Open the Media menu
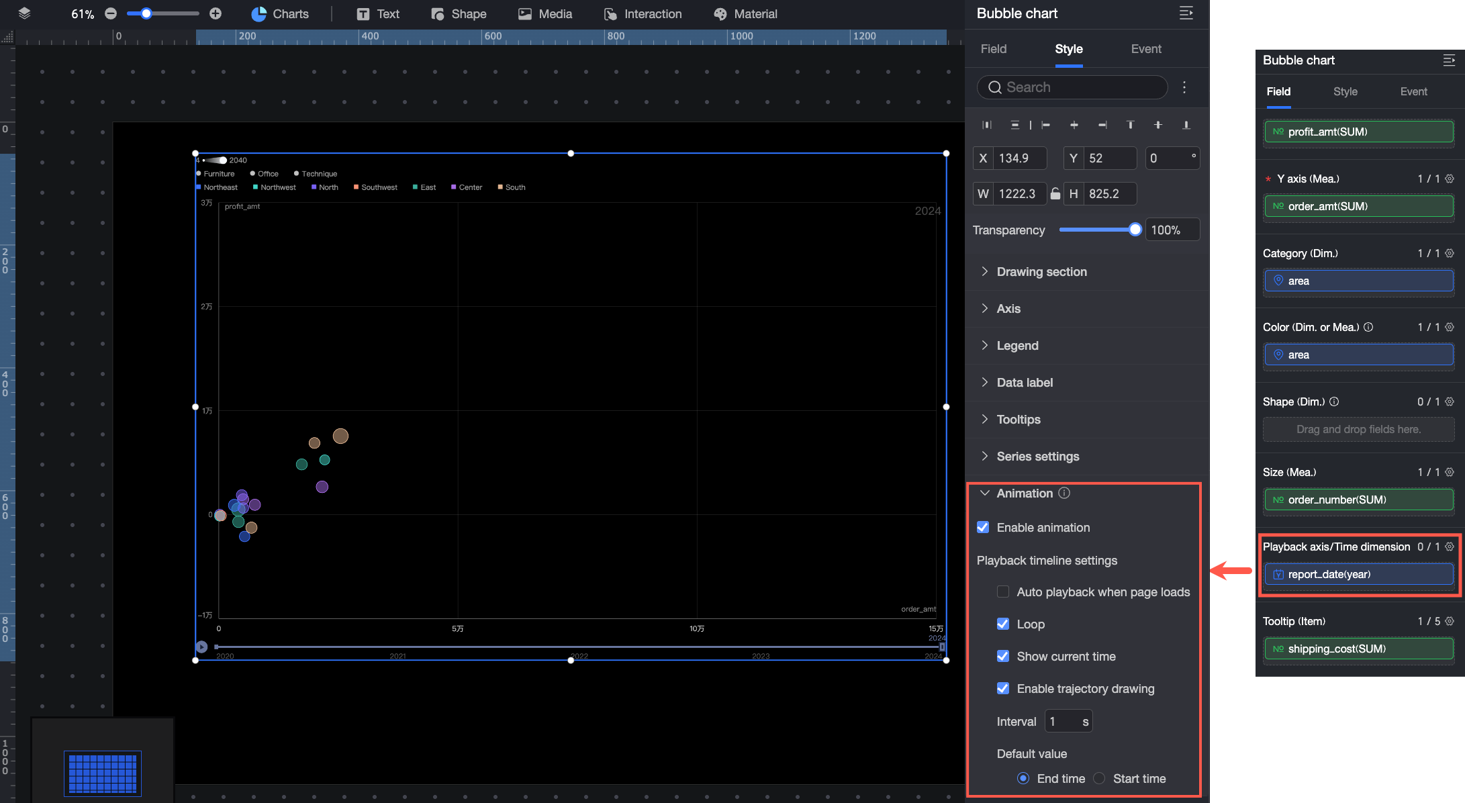Screen dimensions: 1465x803 pos(545,14)
